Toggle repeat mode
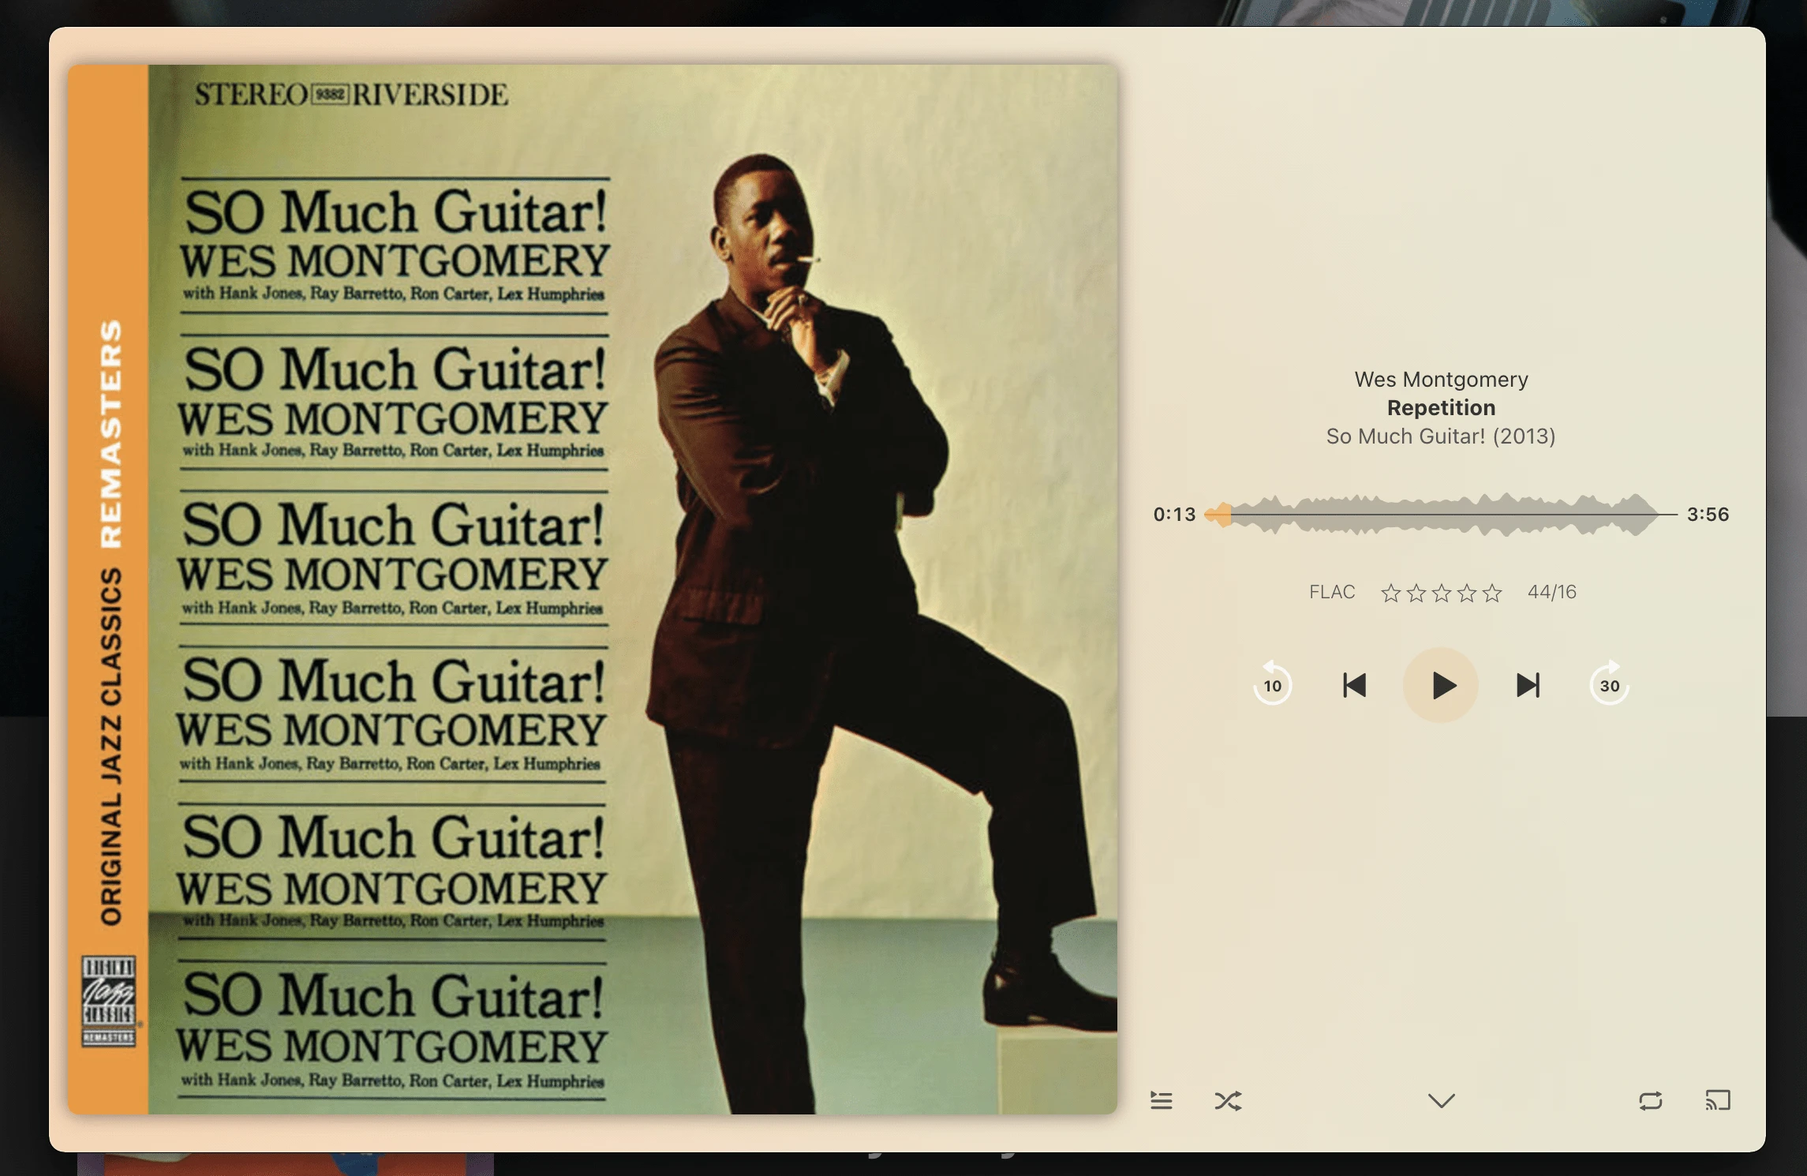1807x1176 pixels. tap(1651, 1100)
